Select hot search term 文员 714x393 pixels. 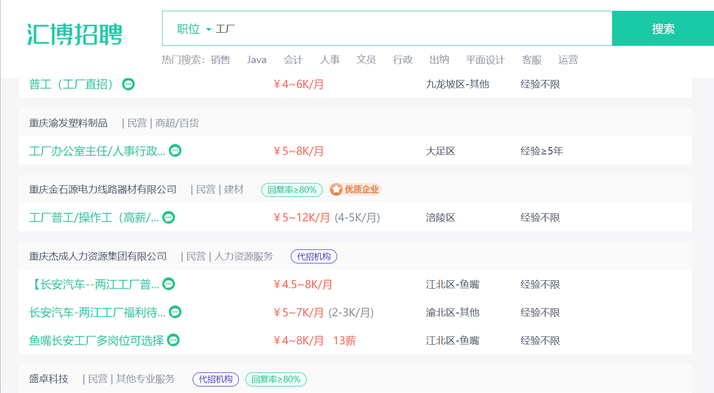(366, 60)
